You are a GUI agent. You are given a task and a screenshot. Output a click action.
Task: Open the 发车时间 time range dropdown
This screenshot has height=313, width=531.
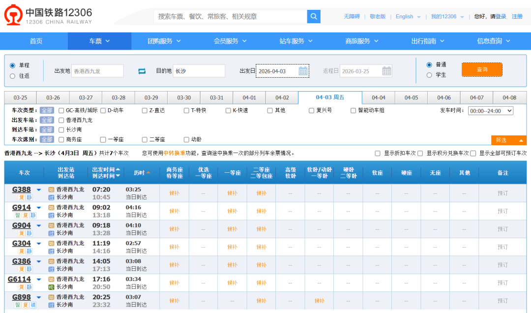(490, 111)
